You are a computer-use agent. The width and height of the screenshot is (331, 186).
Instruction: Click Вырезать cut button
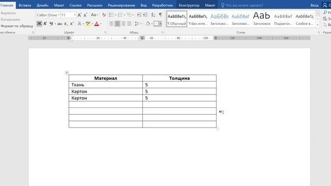point(8,13)
